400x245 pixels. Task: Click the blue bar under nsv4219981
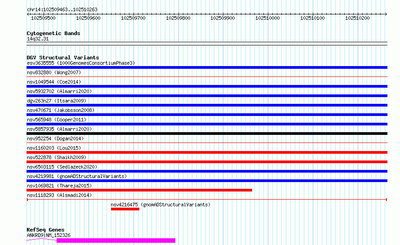tap(207, 181)
